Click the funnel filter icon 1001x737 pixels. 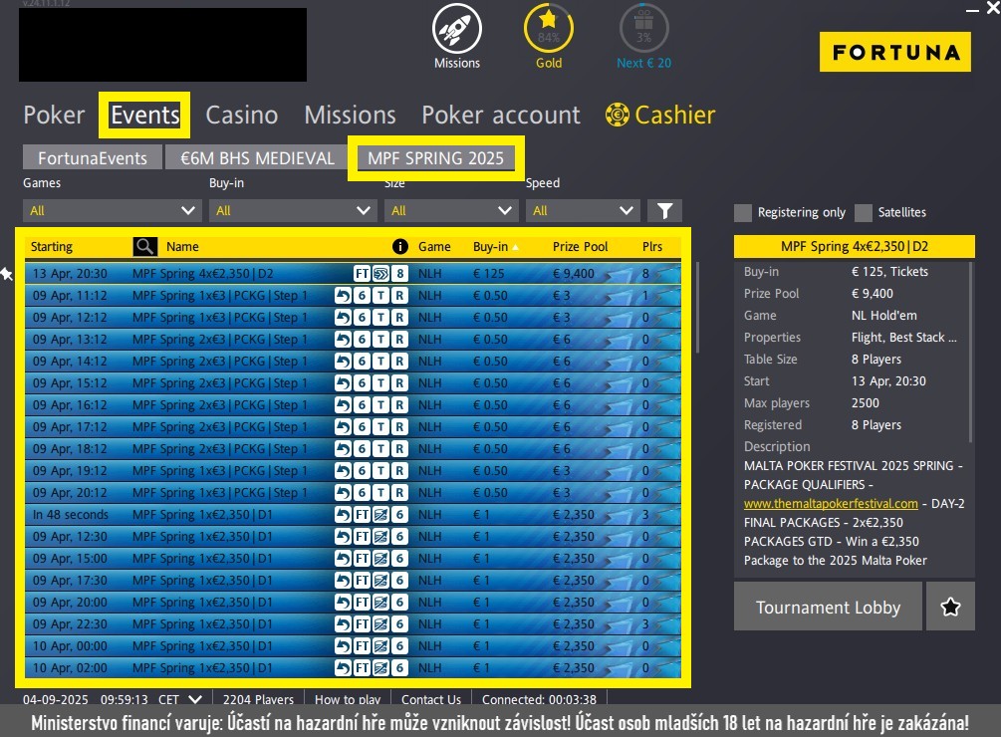664,210
